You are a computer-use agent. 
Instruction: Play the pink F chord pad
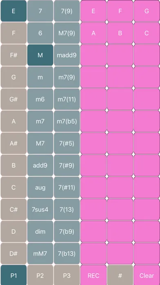(120, 11)
